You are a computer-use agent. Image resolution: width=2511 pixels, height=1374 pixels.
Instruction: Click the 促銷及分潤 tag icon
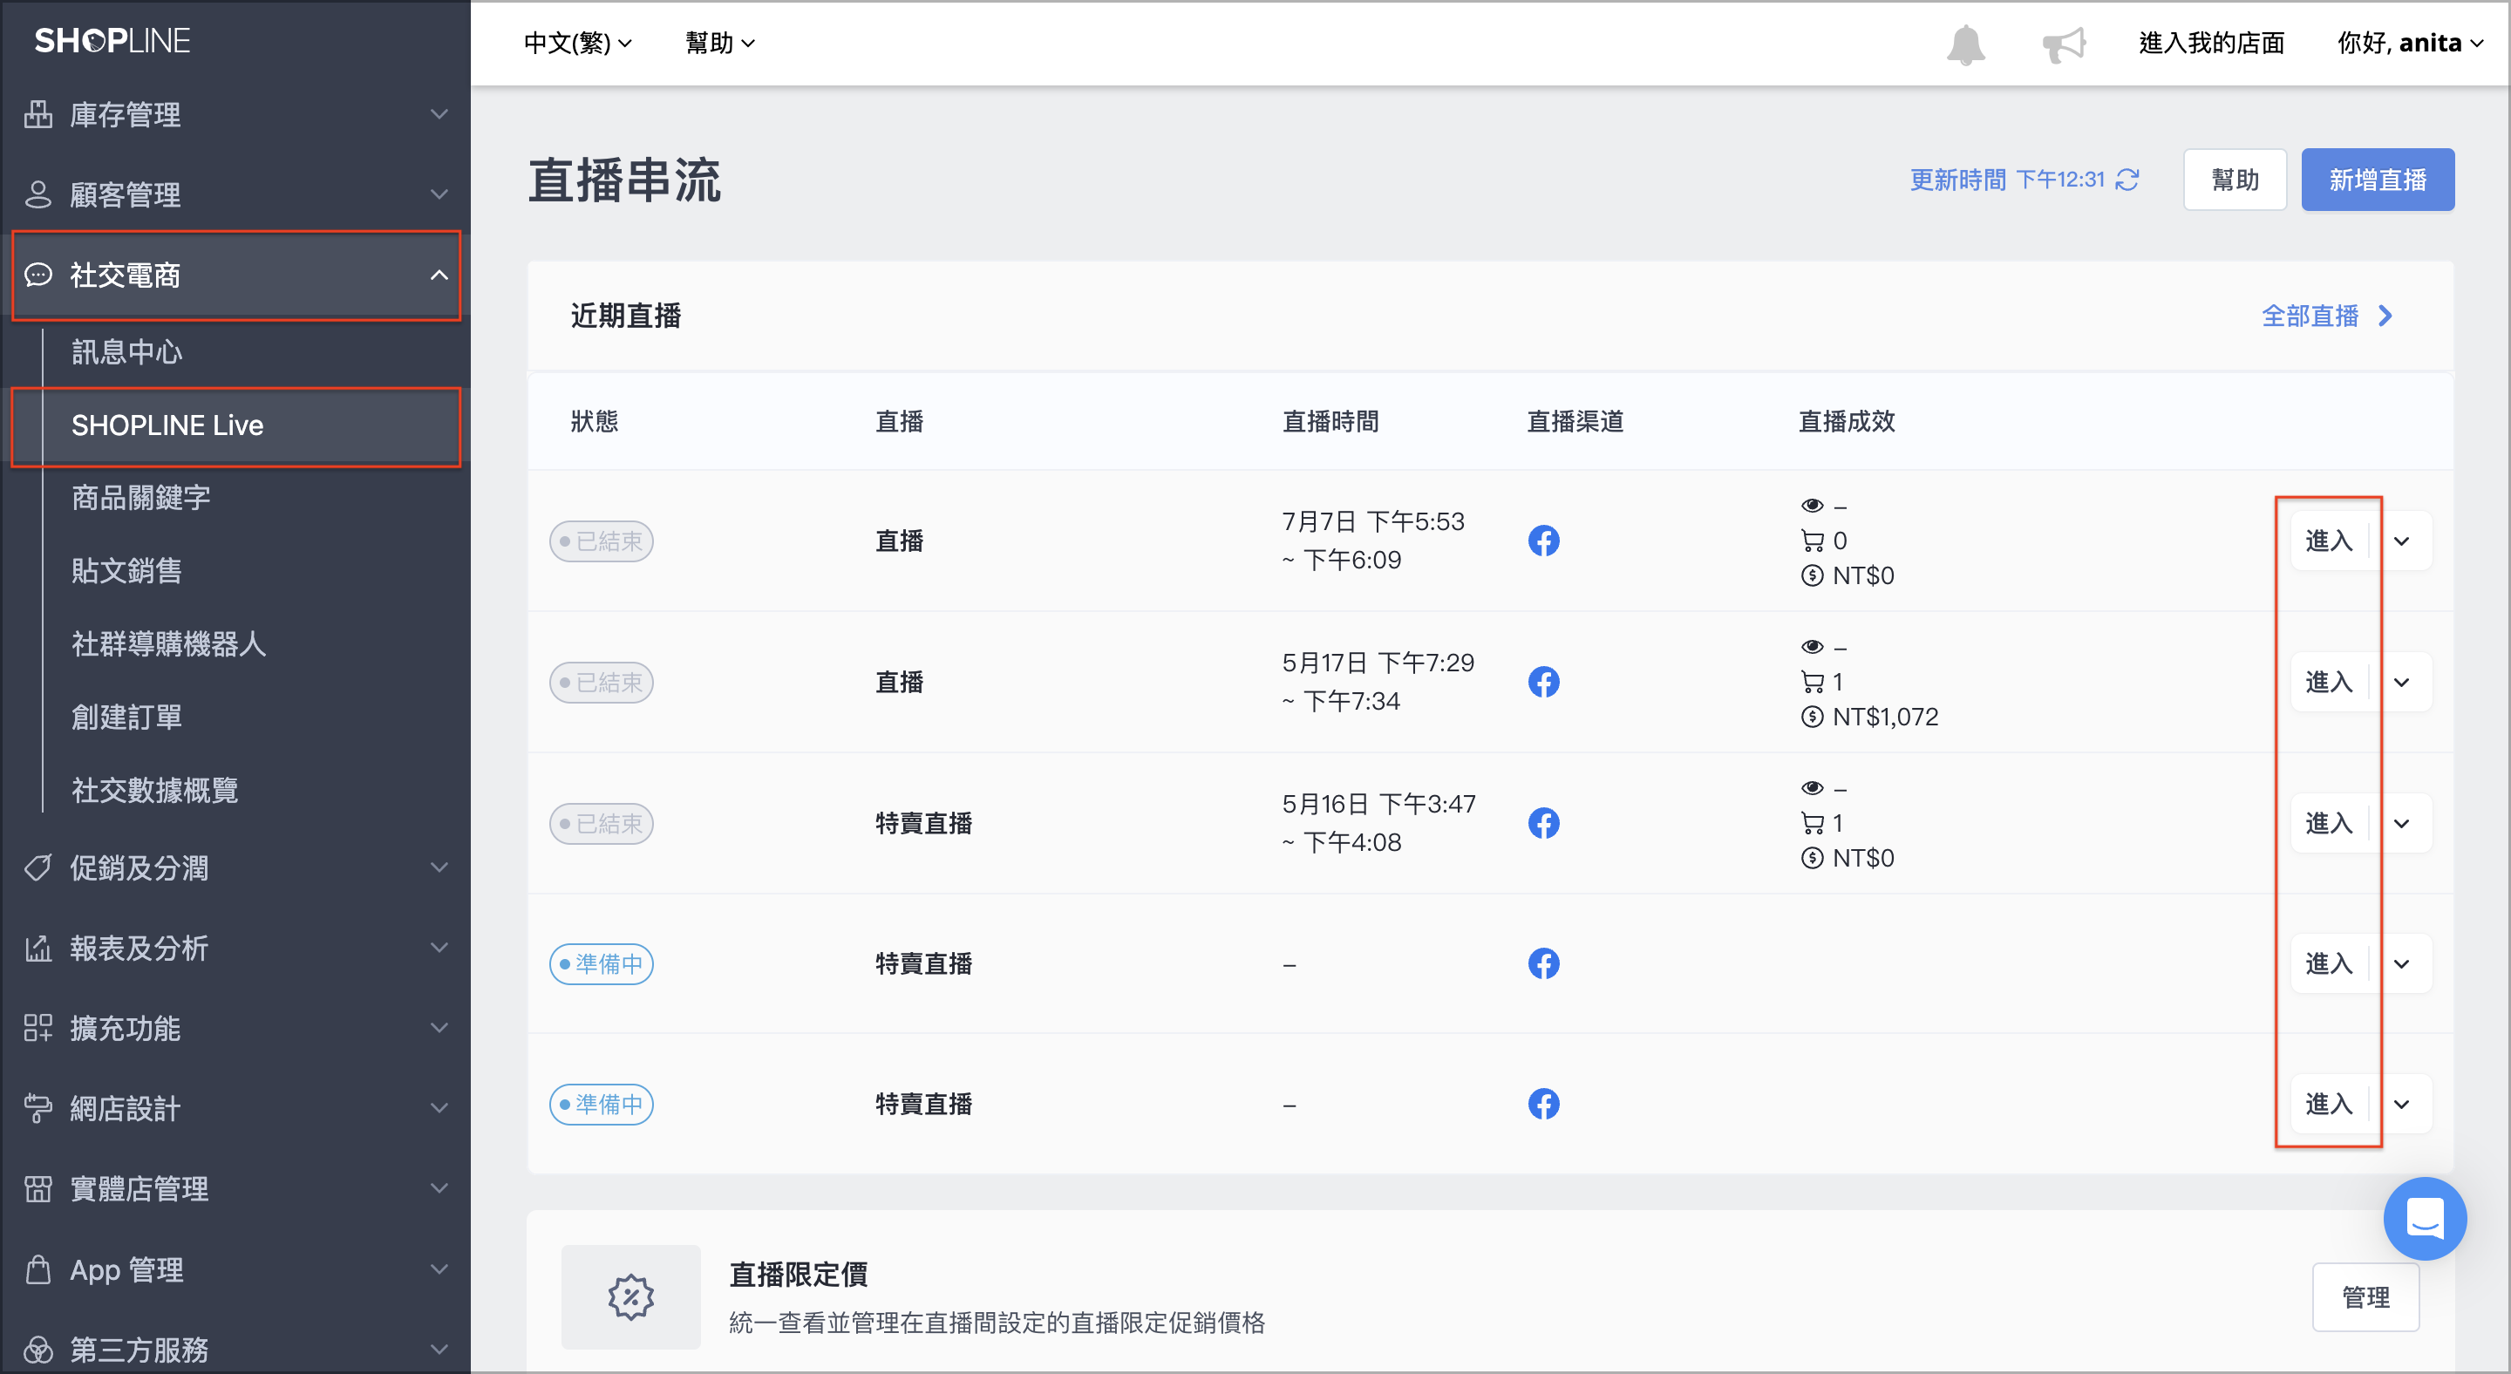tap(38, 867)
